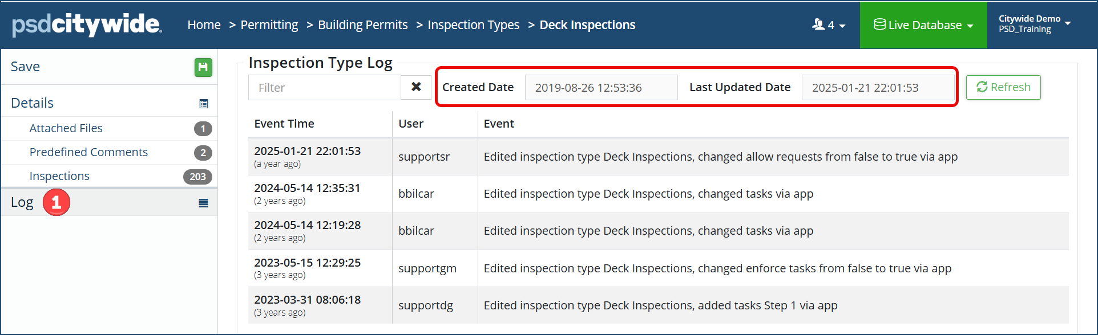Screen dimensions: 1098x335
Task: Click the green Save disk icon
Action: point(203,67)
